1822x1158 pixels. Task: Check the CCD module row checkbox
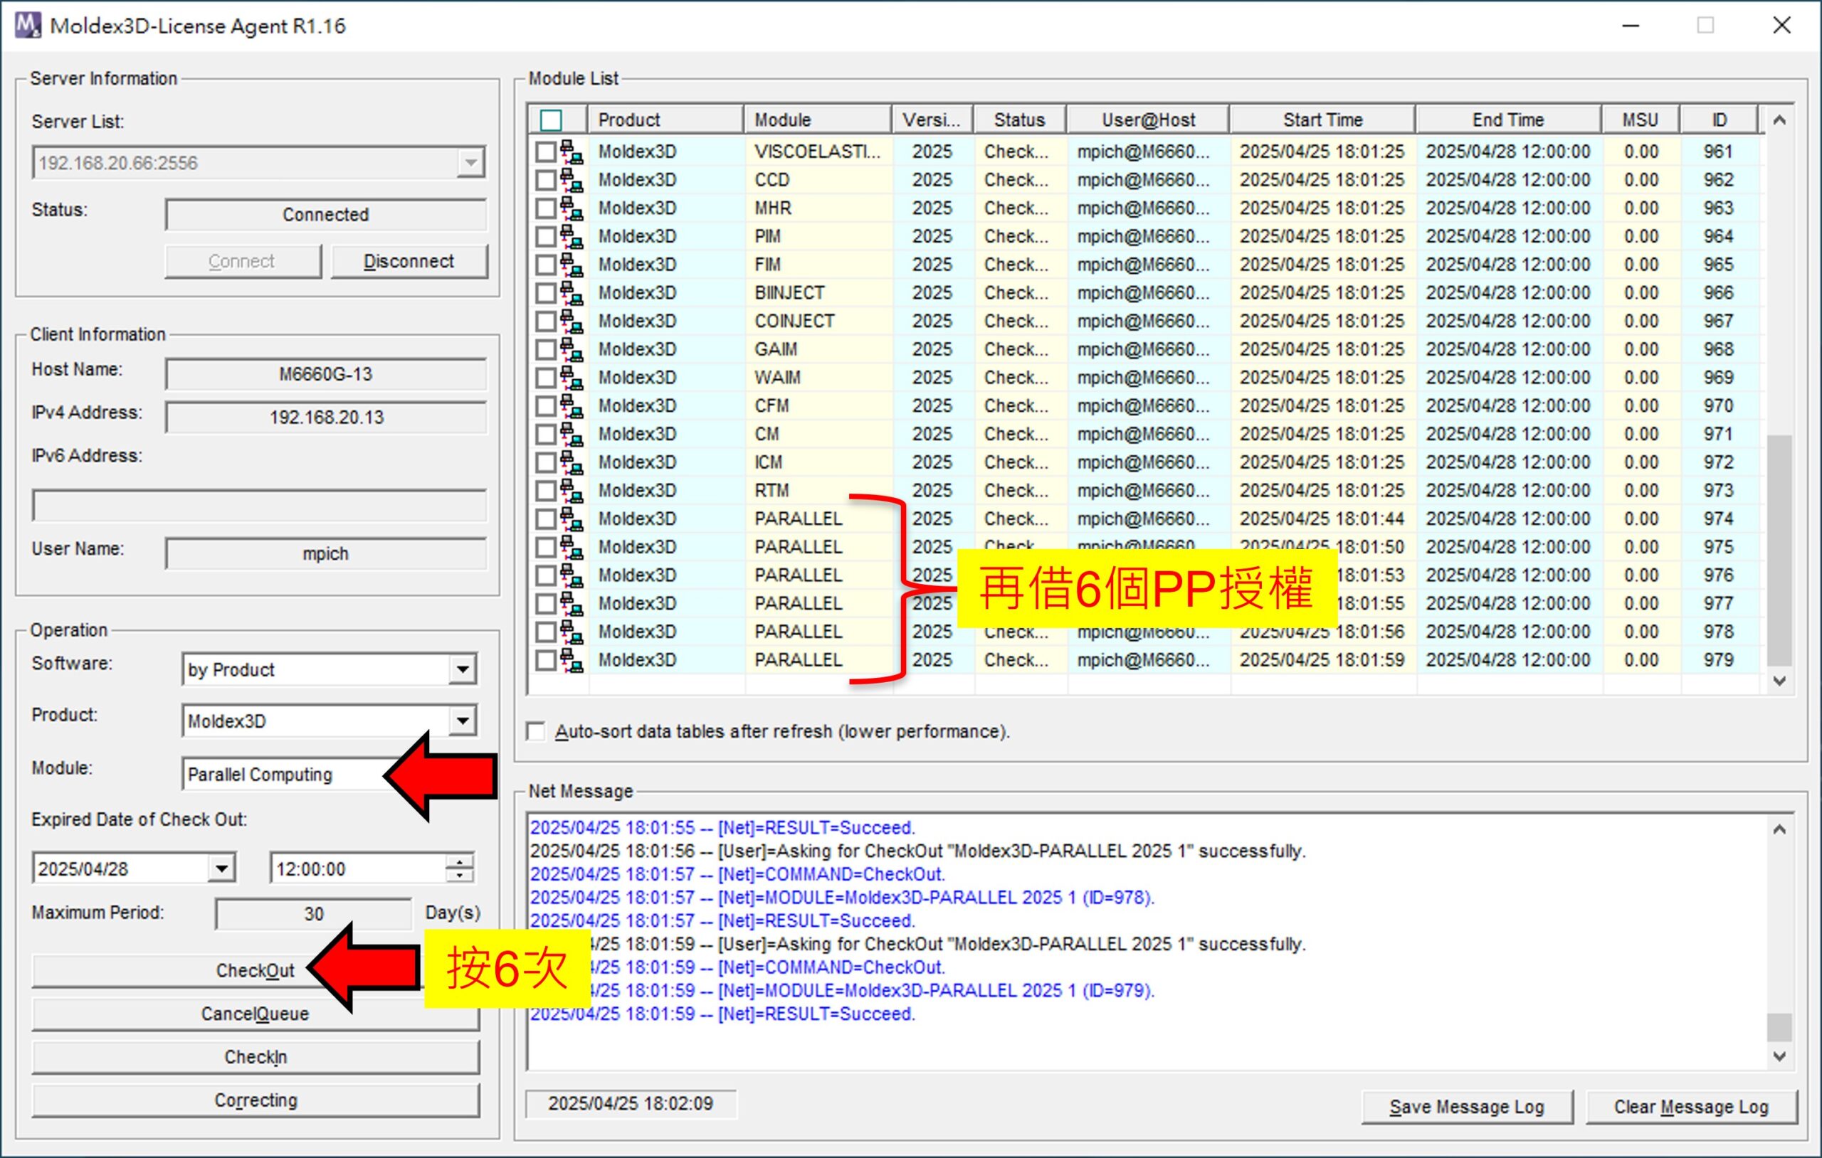point(546,180)
